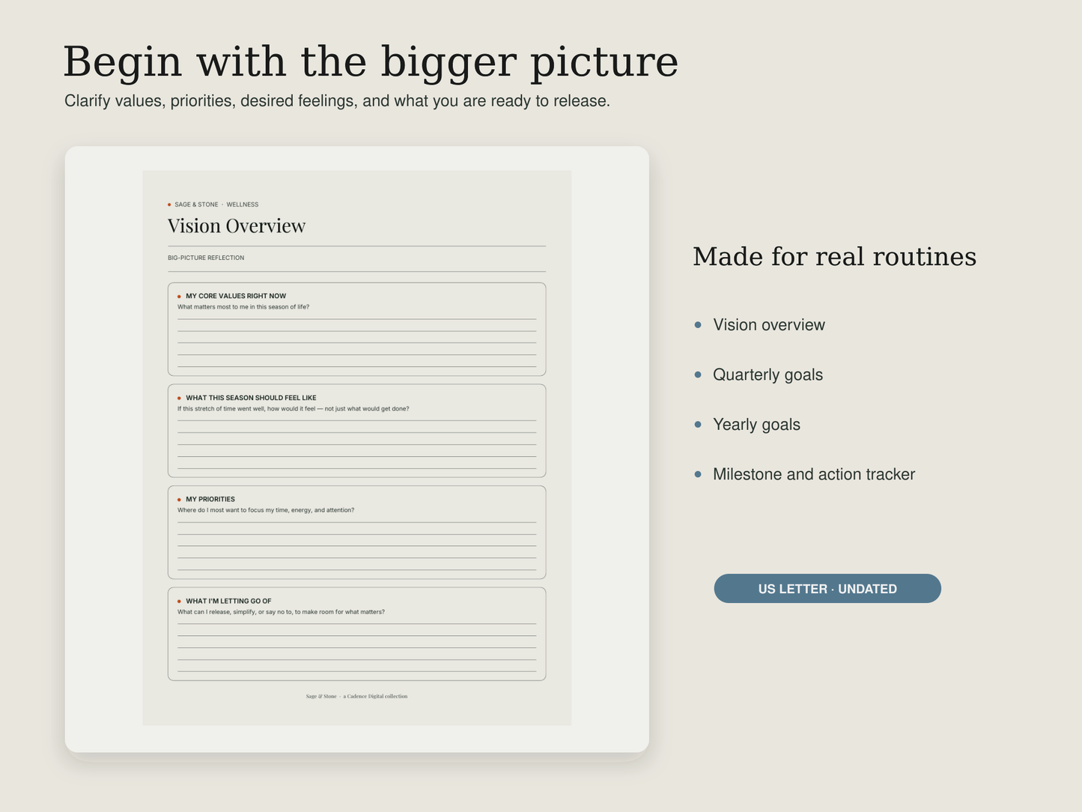Click red dot beside WHAT I'M LETTING GO OF
1082x812 pixels.
[179, 602]
